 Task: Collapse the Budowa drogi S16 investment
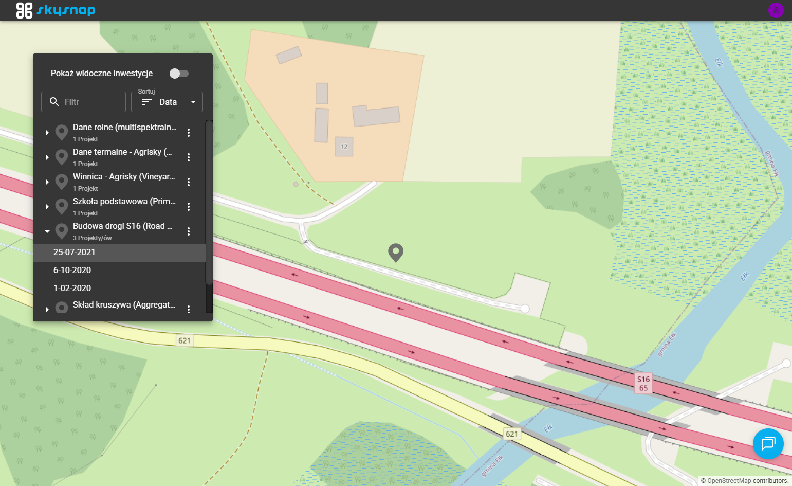coord(47,231)
